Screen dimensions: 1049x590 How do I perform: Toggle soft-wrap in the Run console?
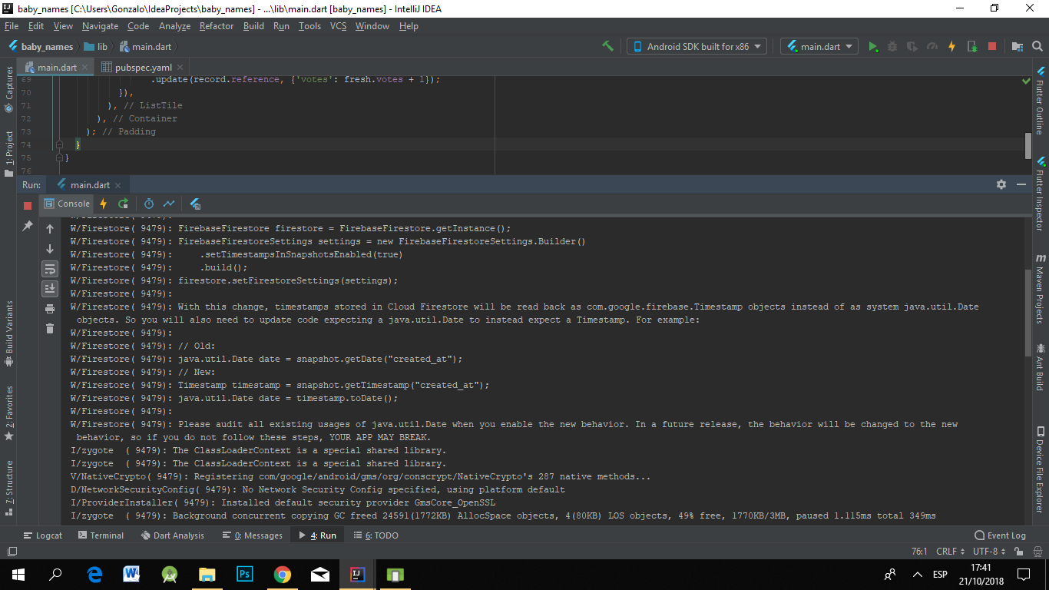click(x=49, y=268)
